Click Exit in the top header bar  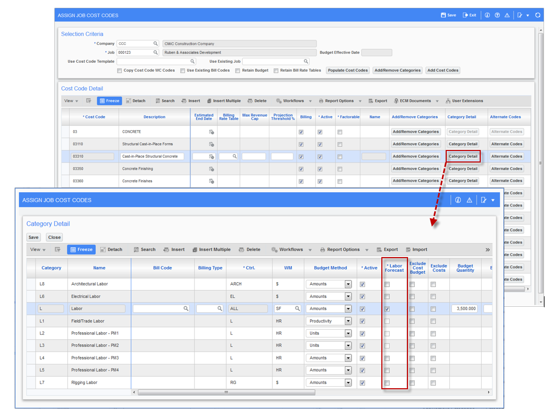pos(469,15)
